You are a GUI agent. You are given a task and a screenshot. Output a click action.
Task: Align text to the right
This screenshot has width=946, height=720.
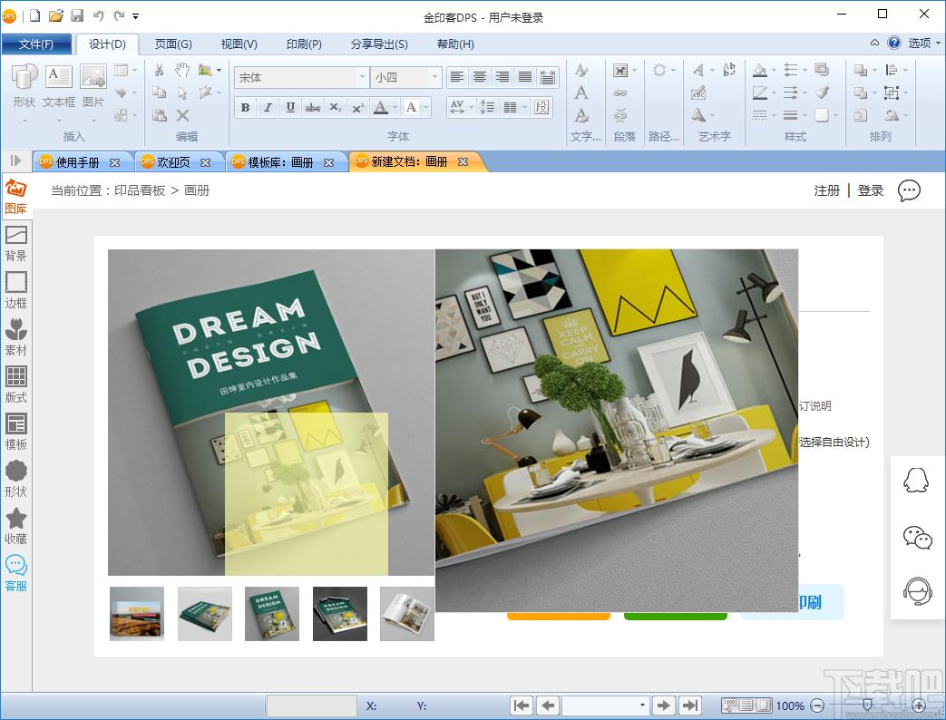502,76
